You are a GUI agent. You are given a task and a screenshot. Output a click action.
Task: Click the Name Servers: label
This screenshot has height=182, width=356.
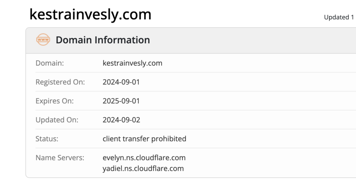pyautogui.click(x=60, y=157)
